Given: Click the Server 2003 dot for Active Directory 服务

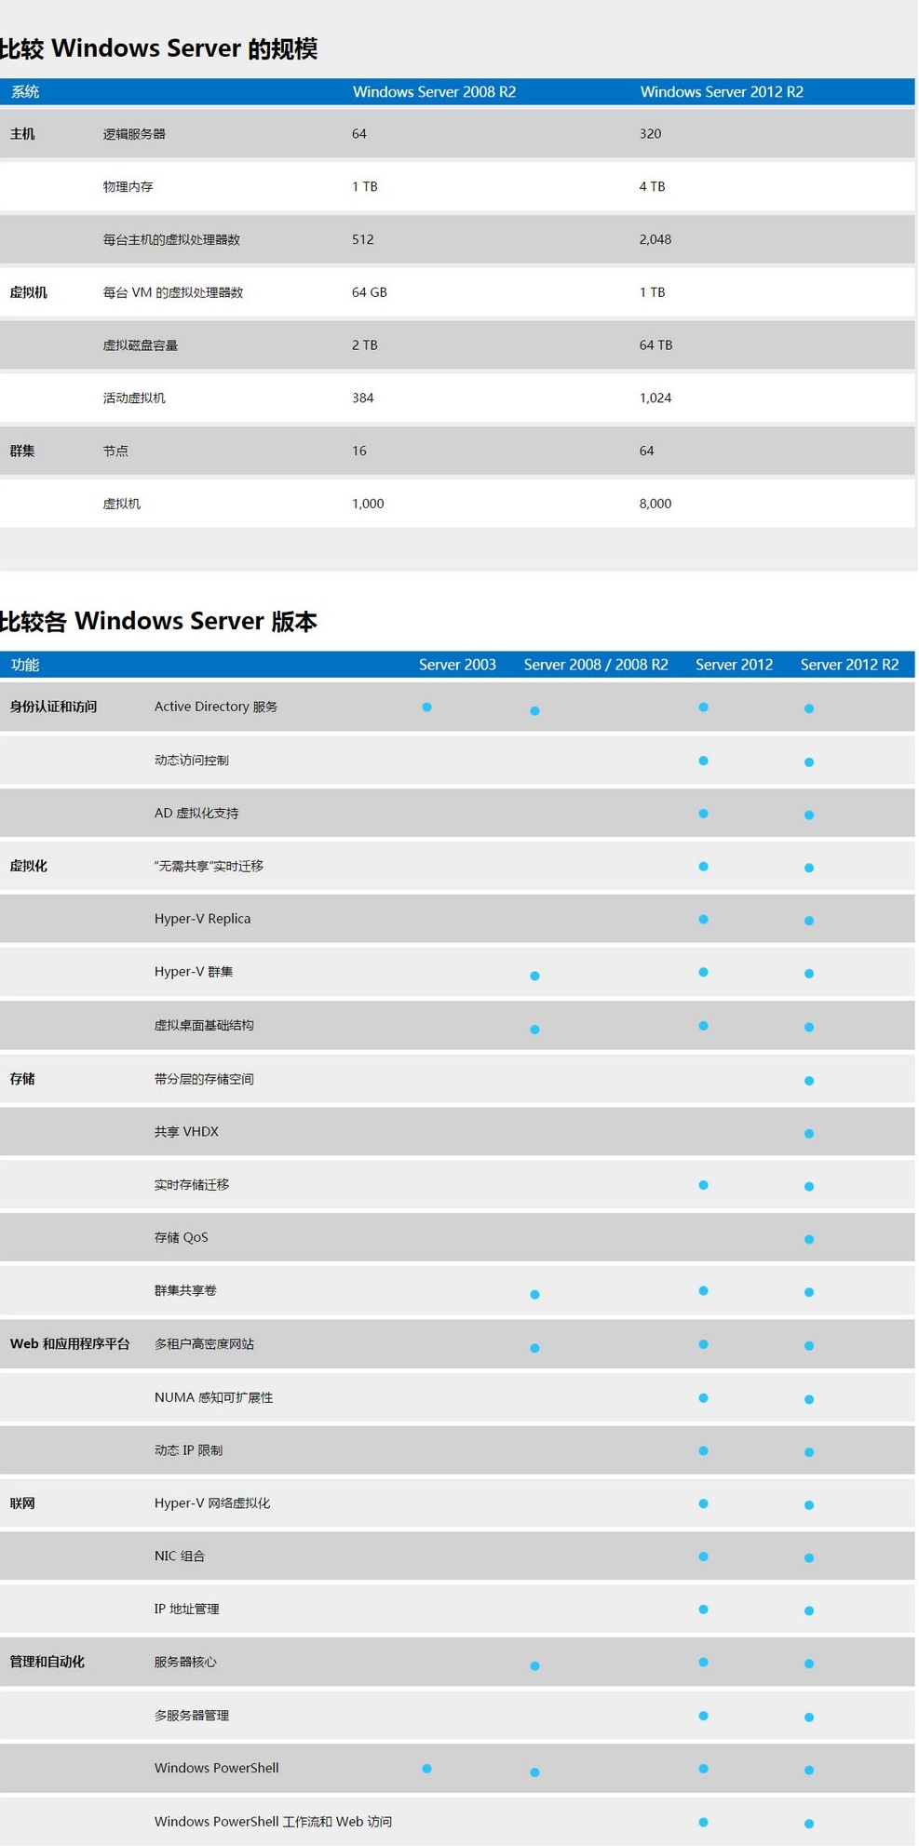Looking at the screenshot, I should (x=426, y=707).
